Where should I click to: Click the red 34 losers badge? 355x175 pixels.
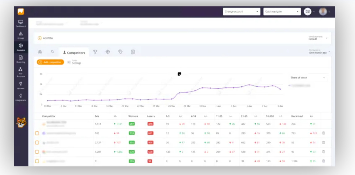tap(150, 161)
